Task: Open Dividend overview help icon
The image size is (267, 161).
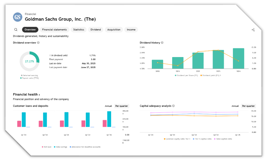Action: pyautogui.click(x=38, y=43)
